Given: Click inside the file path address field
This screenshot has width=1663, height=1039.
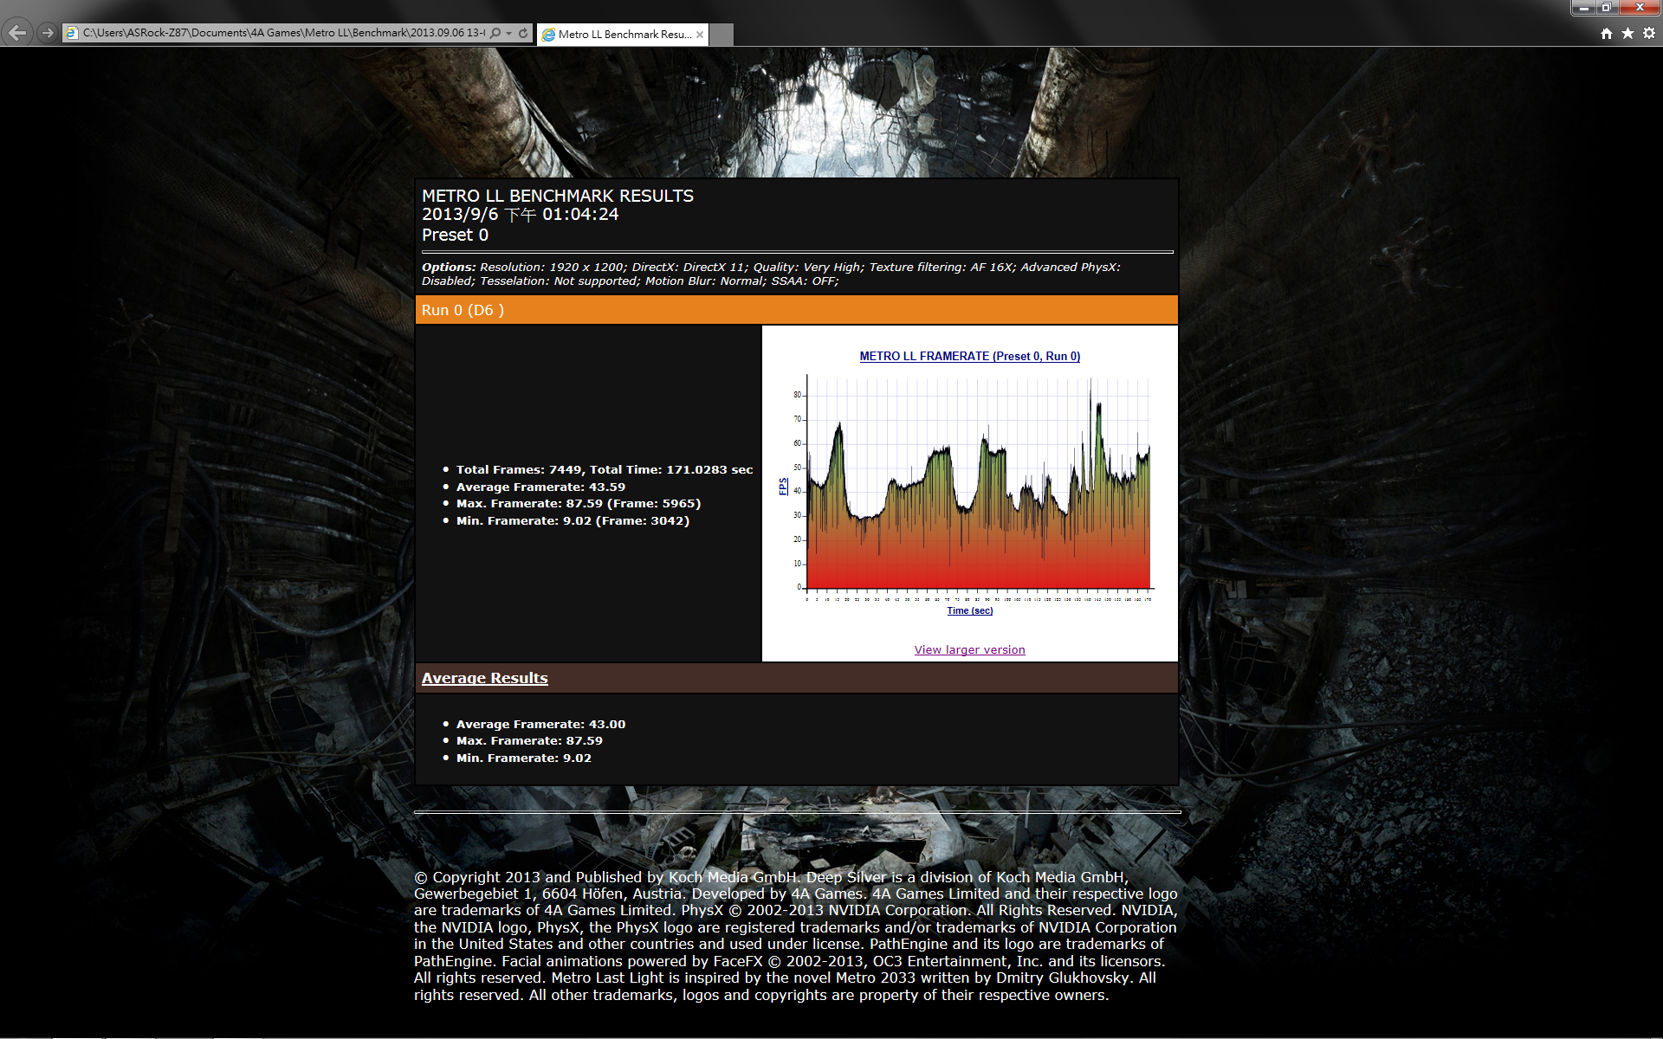Looking at the screenshot, I should click(277, 33).
